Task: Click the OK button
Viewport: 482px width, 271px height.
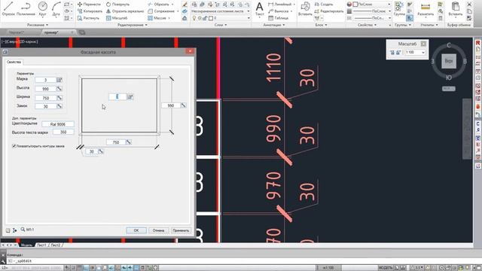Action: pos(136,230)
